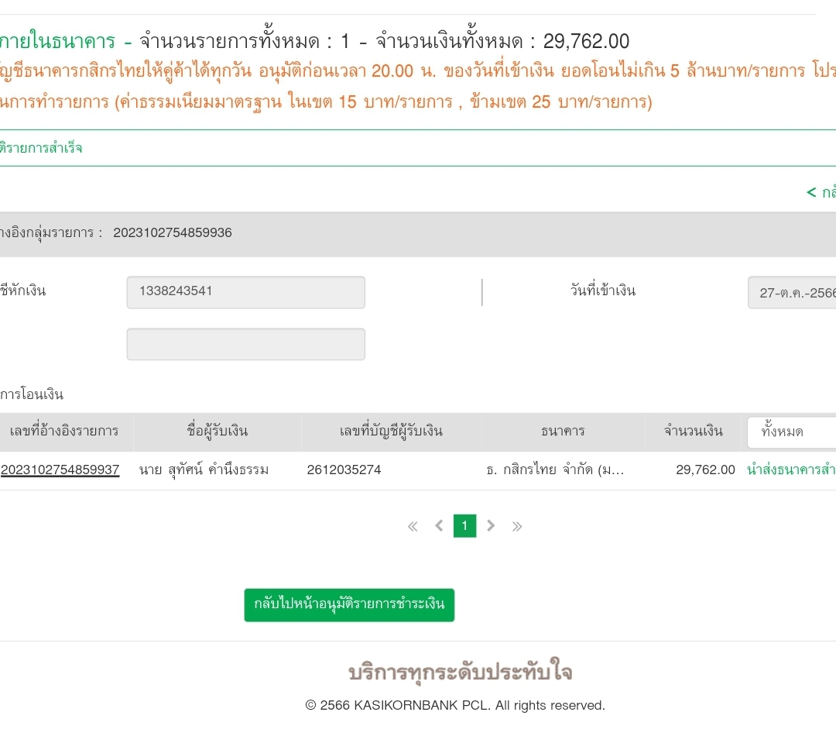Open the ทั้งหมด status filter dropdown
This screenshot has height=750, width=836.
791,432
